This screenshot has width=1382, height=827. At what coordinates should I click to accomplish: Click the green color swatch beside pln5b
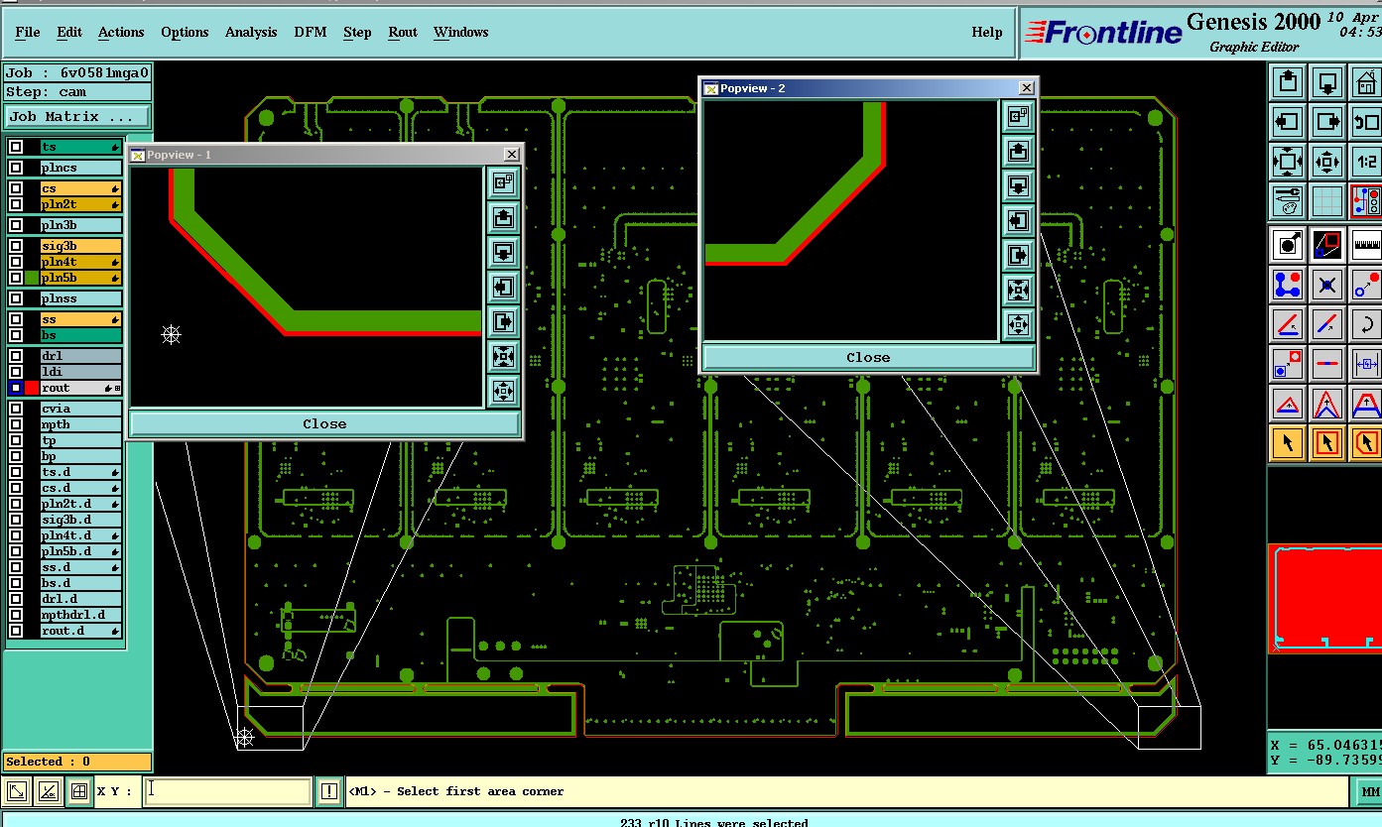32,278
